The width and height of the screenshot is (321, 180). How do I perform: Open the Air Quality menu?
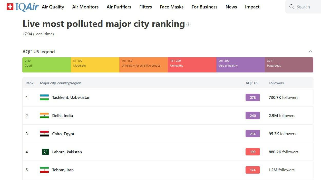[53, 7]
